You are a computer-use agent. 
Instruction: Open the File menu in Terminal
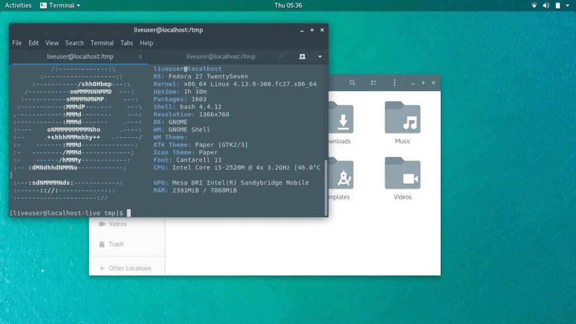click(17, 43)
